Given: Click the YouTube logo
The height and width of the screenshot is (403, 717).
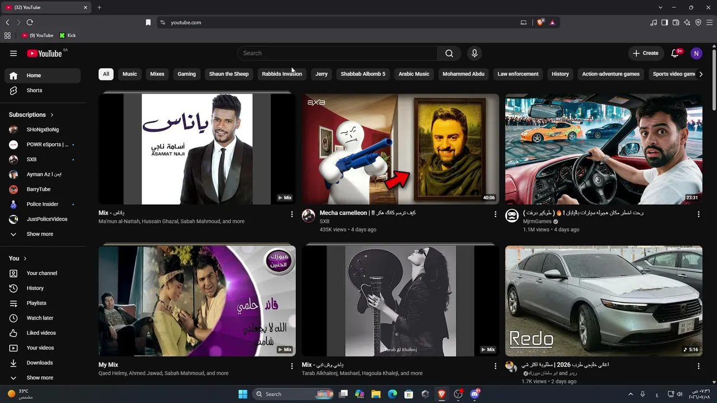Looking at the screenshot, I should click(x=44, y=53).
